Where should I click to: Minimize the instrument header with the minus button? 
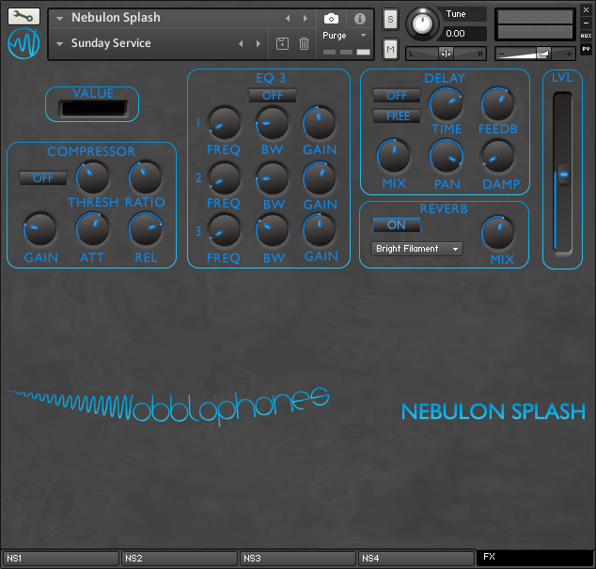click(x=586, y=23)
